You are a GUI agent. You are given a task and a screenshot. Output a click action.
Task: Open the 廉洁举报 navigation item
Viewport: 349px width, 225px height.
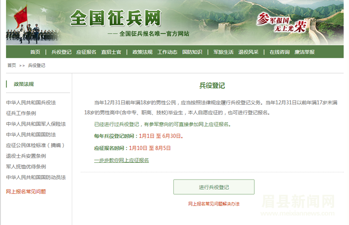pyautogui.click(x=305, y=52)
